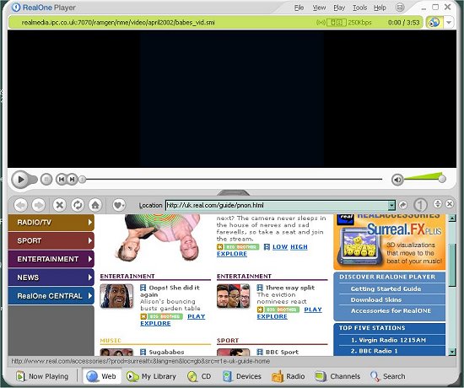Click EXPLORE under the camera never sleeps story
This screenshot has width=464, height=388.
tap(232, 254)
